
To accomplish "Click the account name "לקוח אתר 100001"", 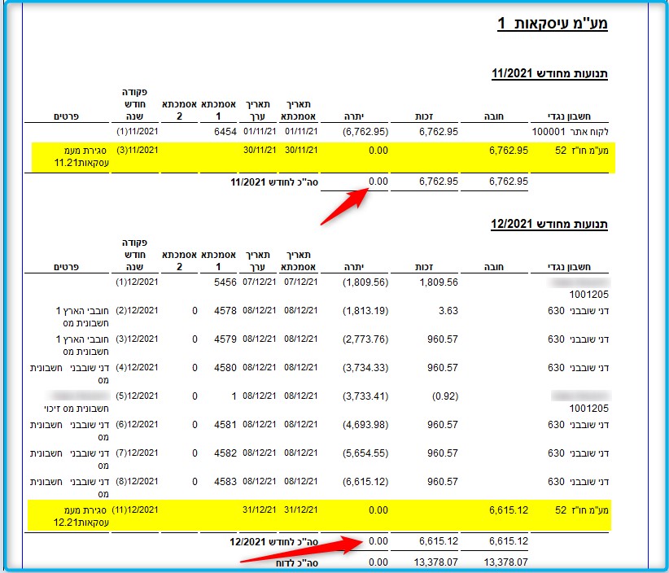I will pyautogui.click(x=570, y=131).
